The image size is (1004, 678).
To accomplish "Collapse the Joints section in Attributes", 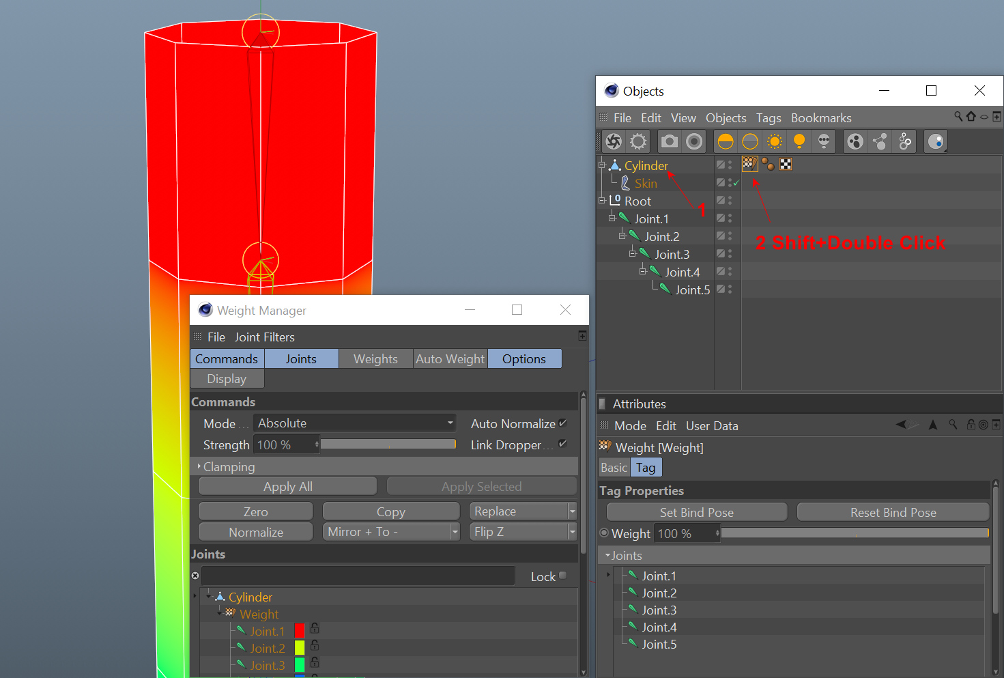I will [x=607, y=555].
